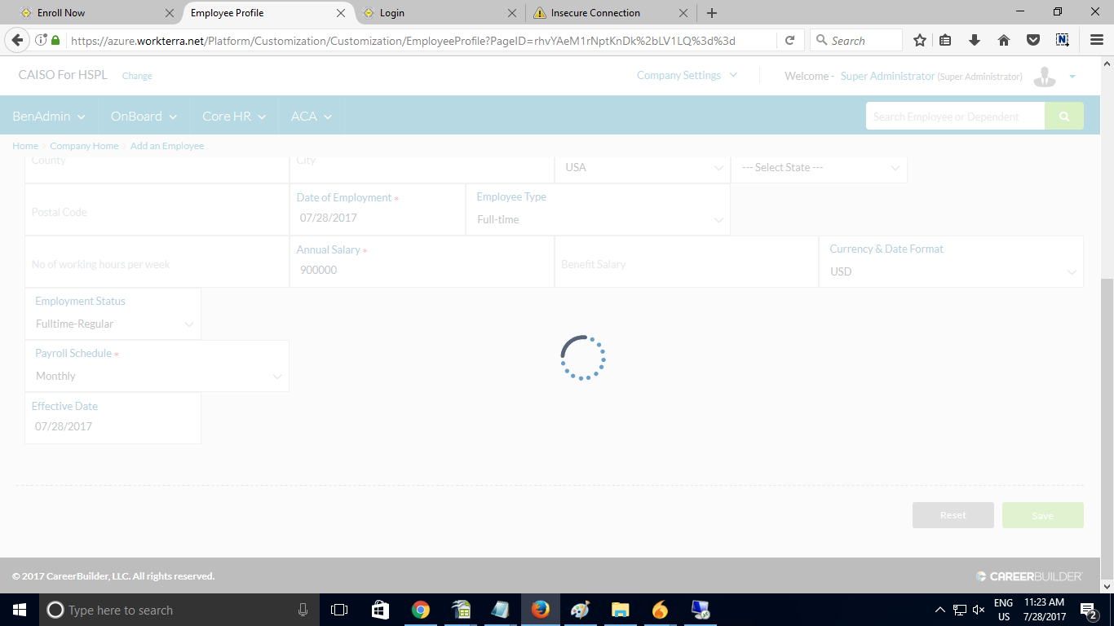The image size is (1114, 626).
Task: Click the Reset button
Action: (x=953, y=515)
